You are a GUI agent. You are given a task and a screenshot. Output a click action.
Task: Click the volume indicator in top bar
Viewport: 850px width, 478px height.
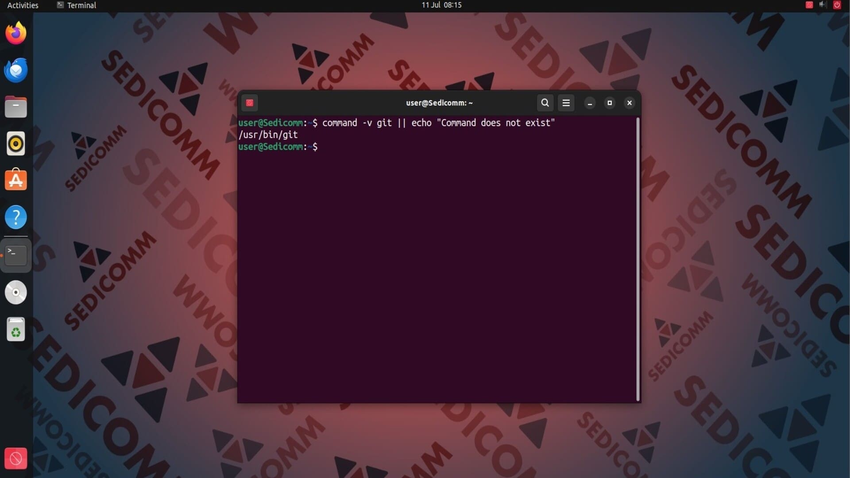coord(823,5)
